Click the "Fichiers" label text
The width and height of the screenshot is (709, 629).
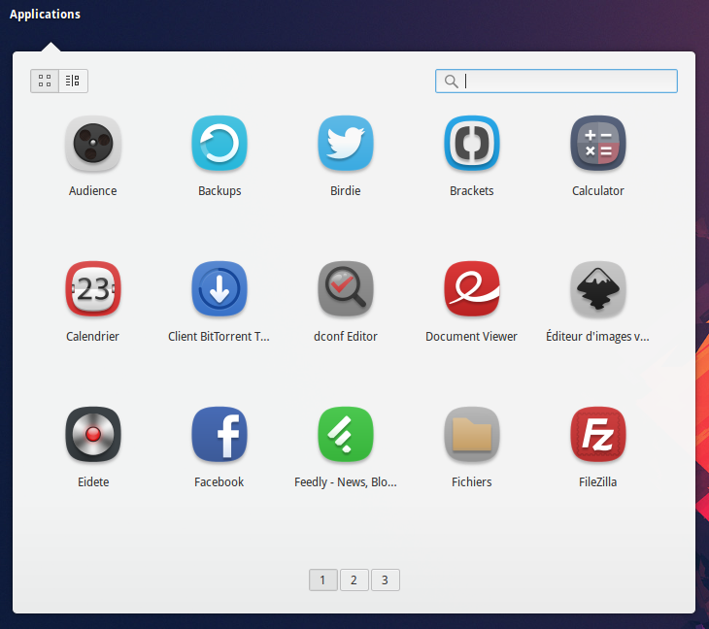pyautogui.click(x=472, y=481)
